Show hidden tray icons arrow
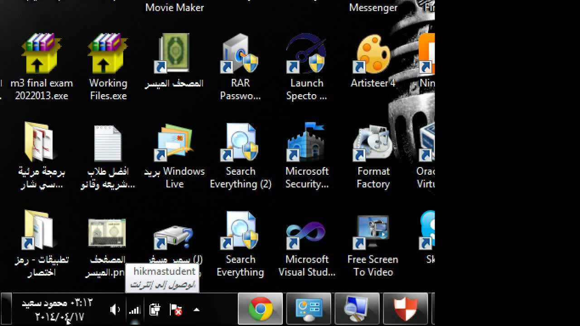 click(x=196, y=310)
